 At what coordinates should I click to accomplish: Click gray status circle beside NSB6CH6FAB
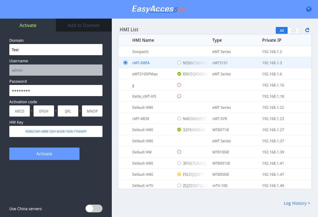click(x=179, y=63)
